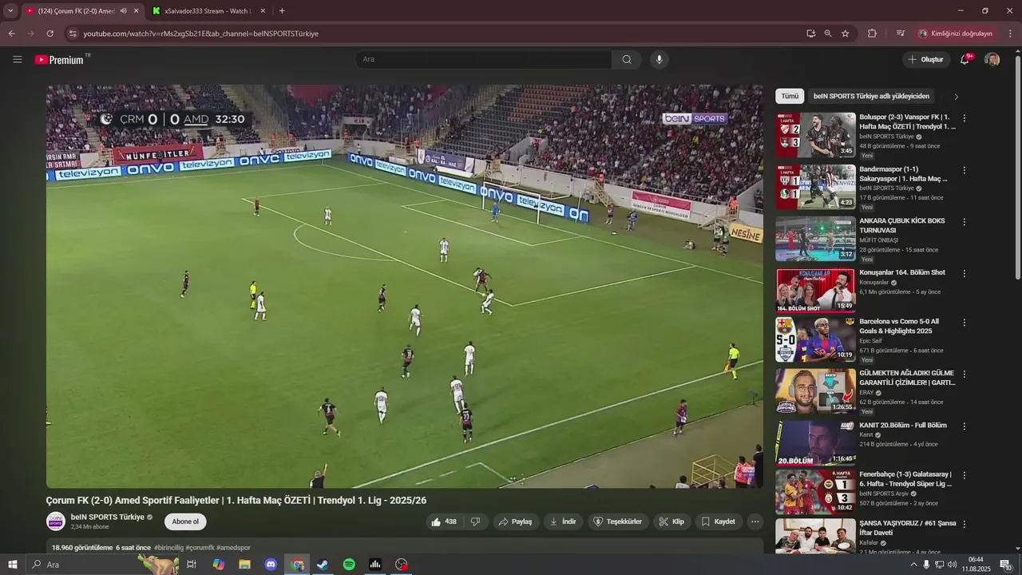Open the Chrome extensions puzzle icon

[872, 34]
